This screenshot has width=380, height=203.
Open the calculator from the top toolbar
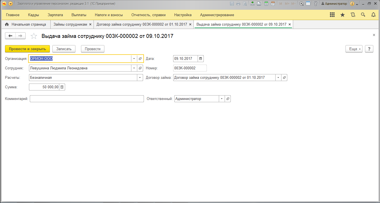point(266,4)
